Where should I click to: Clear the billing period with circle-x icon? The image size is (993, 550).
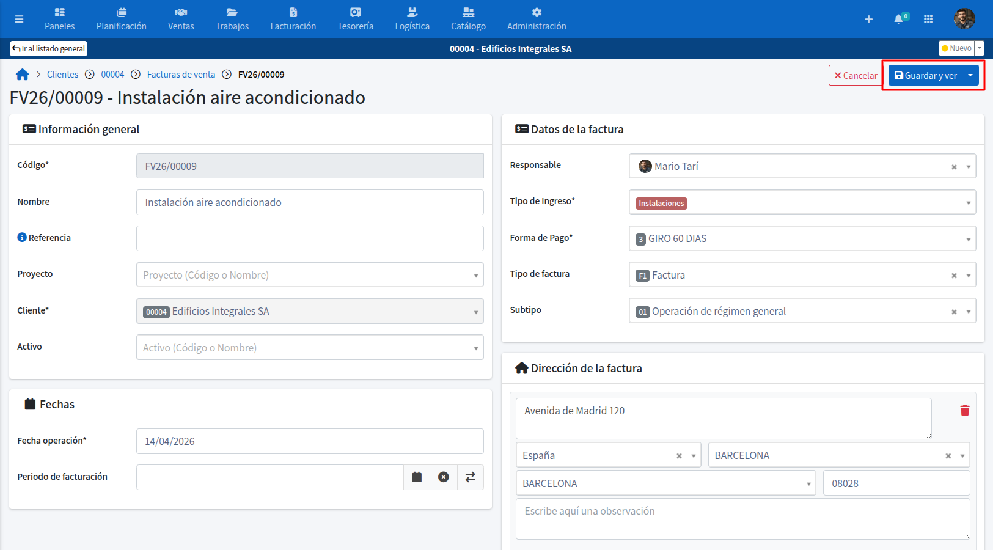(444, 477)
